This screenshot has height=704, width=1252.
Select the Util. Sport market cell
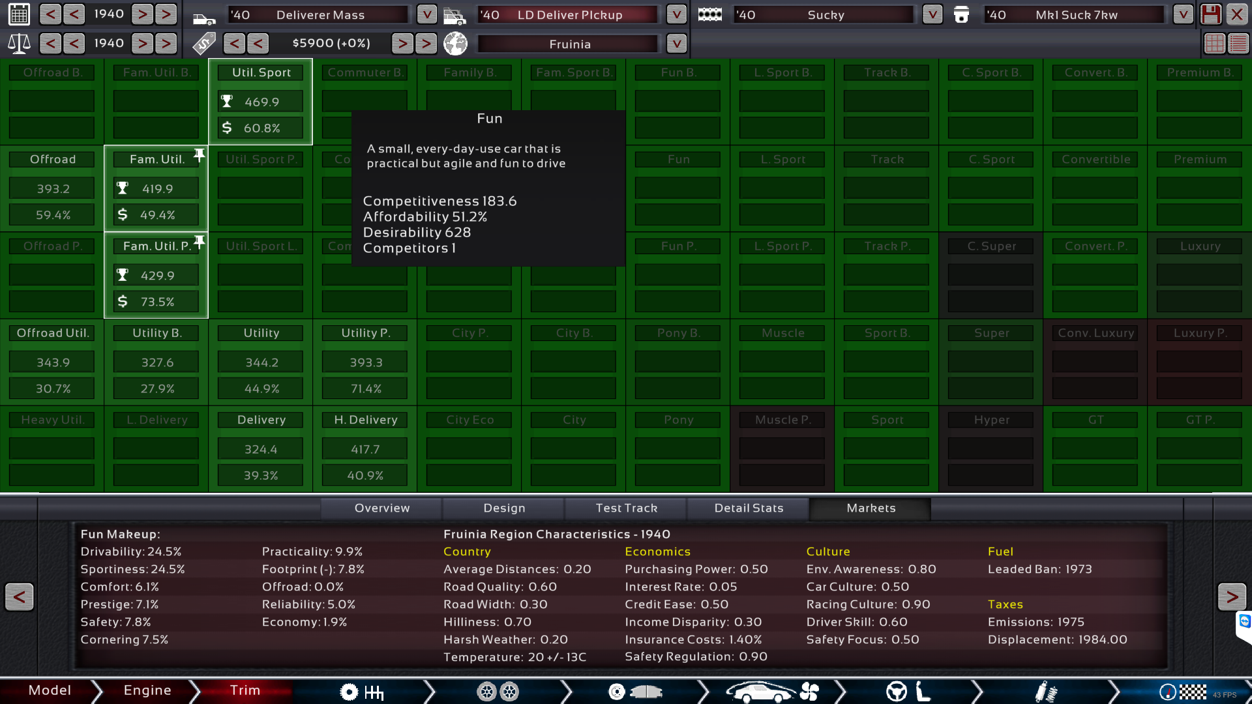pyautogui.click(x=260, y=102)
